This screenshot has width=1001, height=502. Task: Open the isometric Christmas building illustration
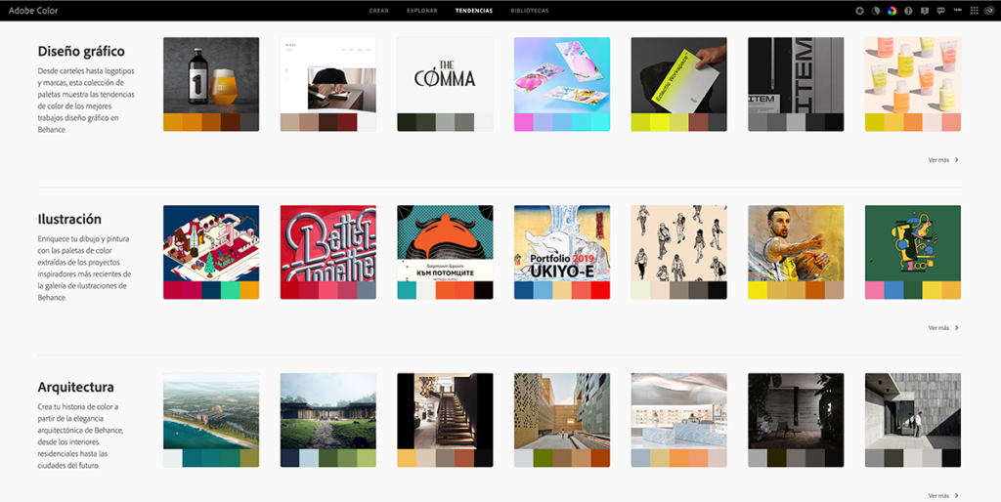[x=211, y=243]
